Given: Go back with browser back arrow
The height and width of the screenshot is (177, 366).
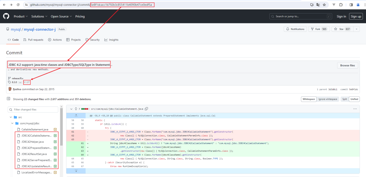Looking at the screenshot, I should (x=4, y=5).
